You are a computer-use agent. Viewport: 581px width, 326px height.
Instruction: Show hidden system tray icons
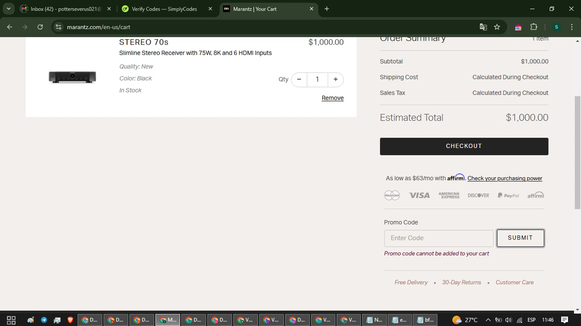pyautogui.click(x=488, y=320)
